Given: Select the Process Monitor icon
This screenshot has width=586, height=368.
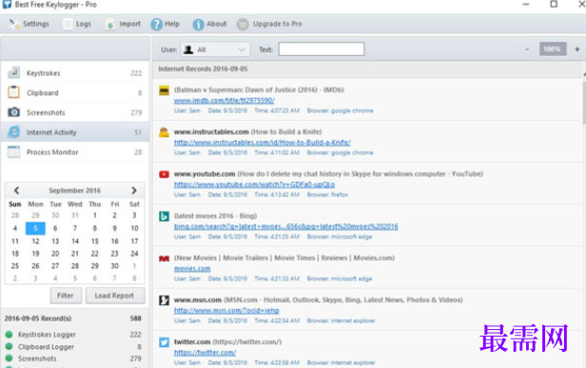Looking at the screenshot, I should click(x=14, y=152).
